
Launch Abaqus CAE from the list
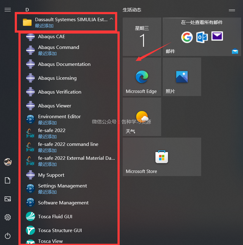pyautogui.click(x=52, y=37)
